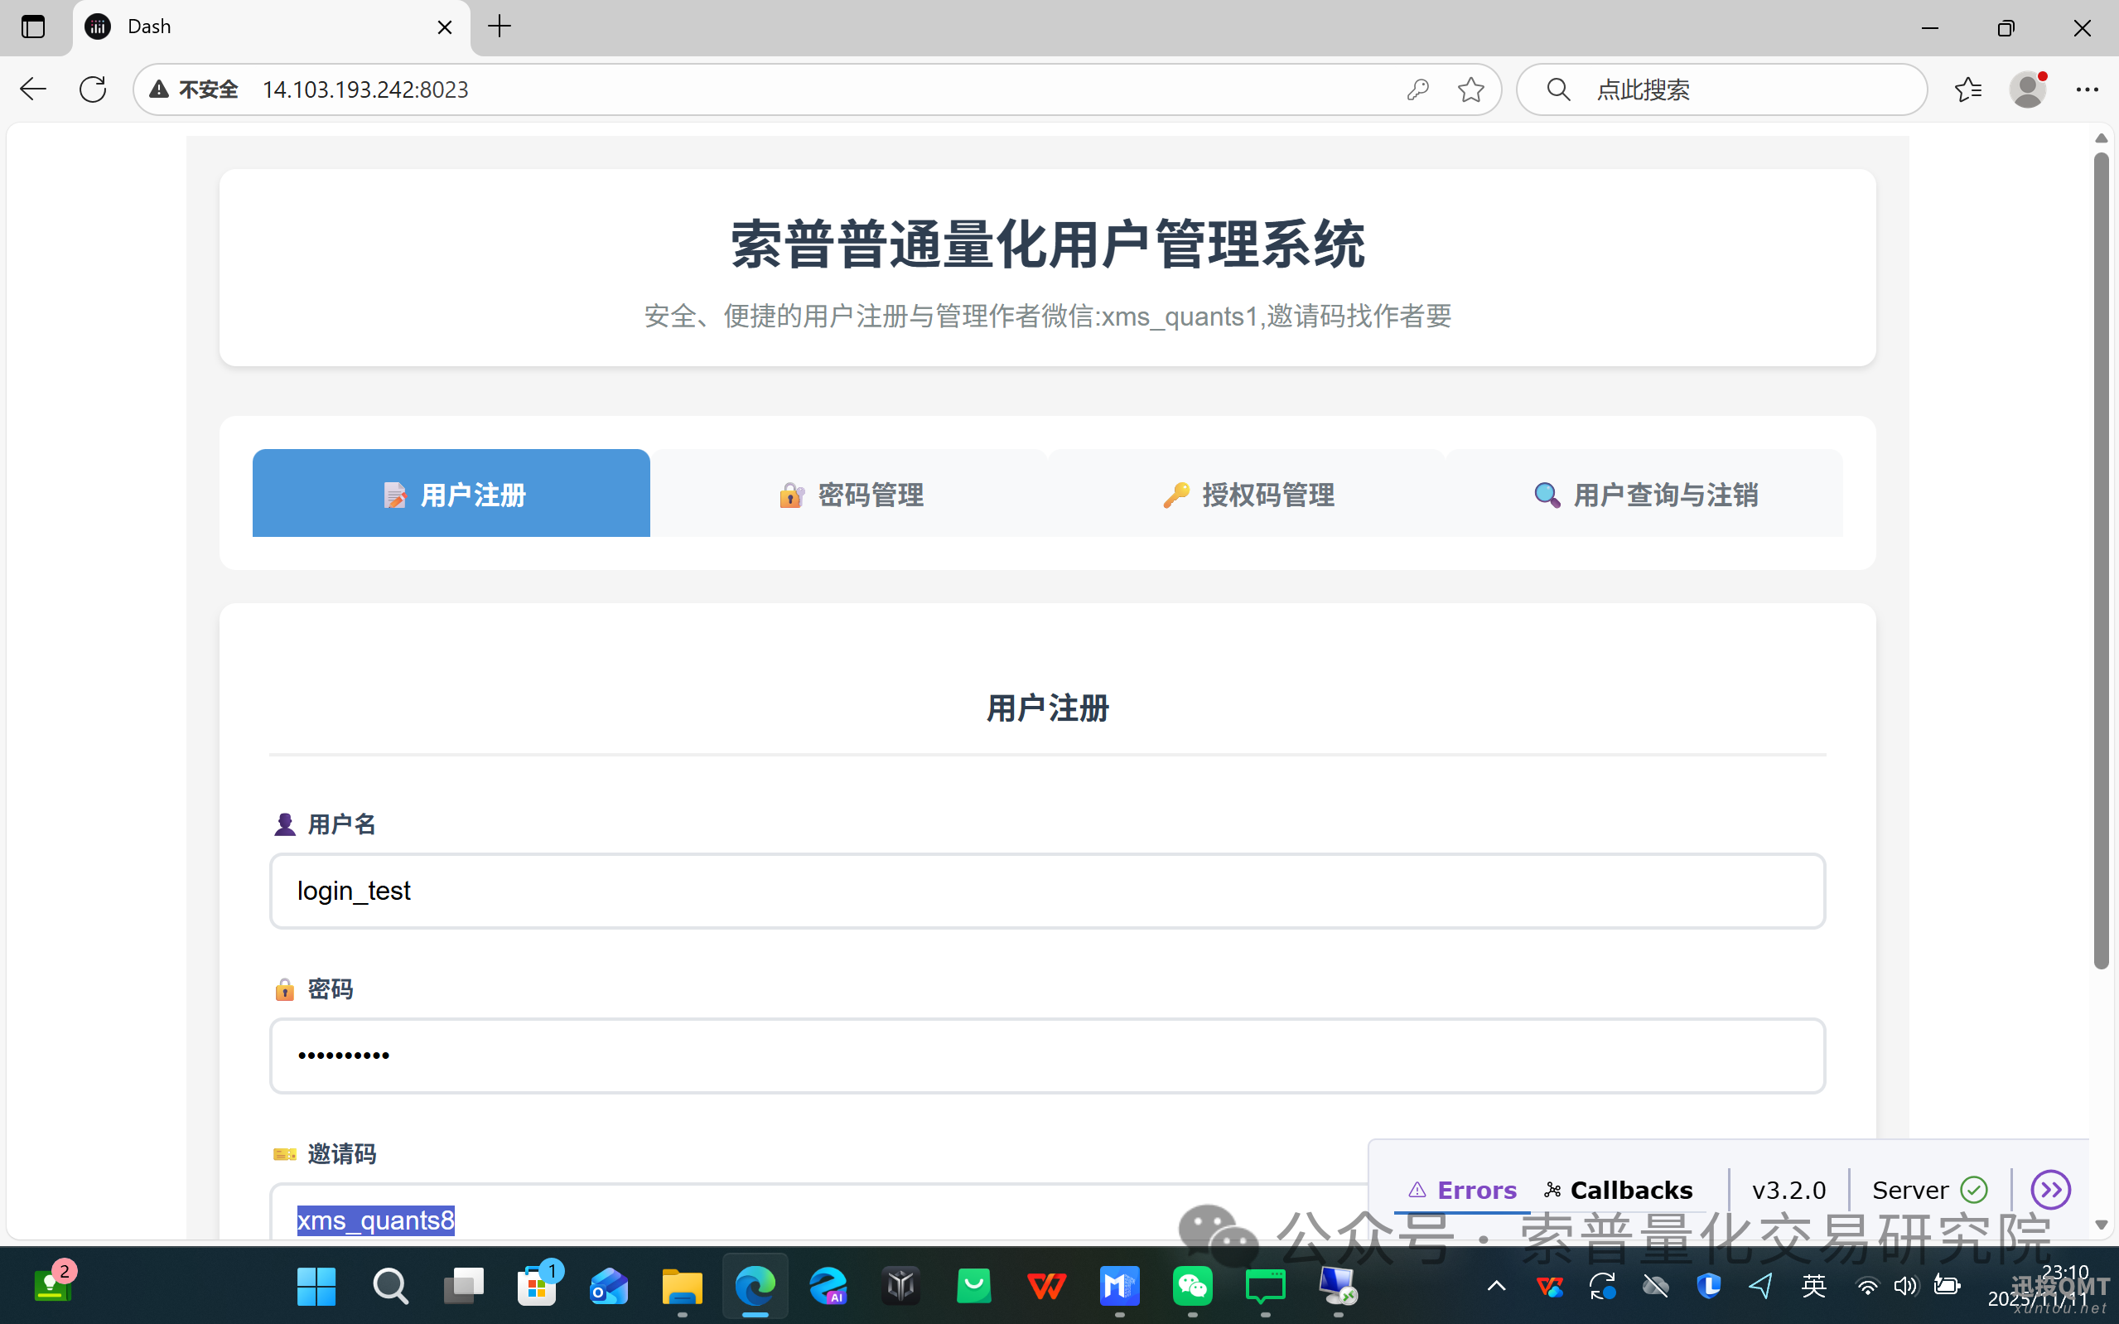
Task: Go to 用户查询与注销 tab
Action: point(1644,494)
